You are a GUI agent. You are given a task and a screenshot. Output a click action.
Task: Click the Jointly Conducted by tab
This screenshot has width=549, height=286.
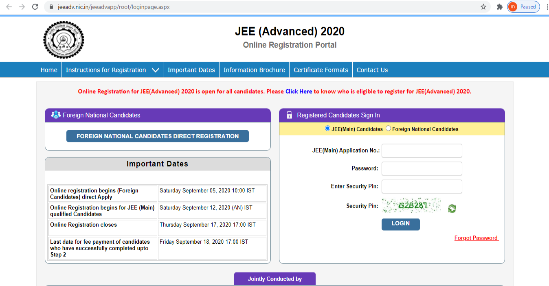point(275,279)
